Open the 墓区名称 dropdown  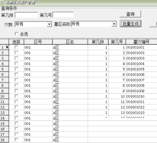(x=114, y=24)
